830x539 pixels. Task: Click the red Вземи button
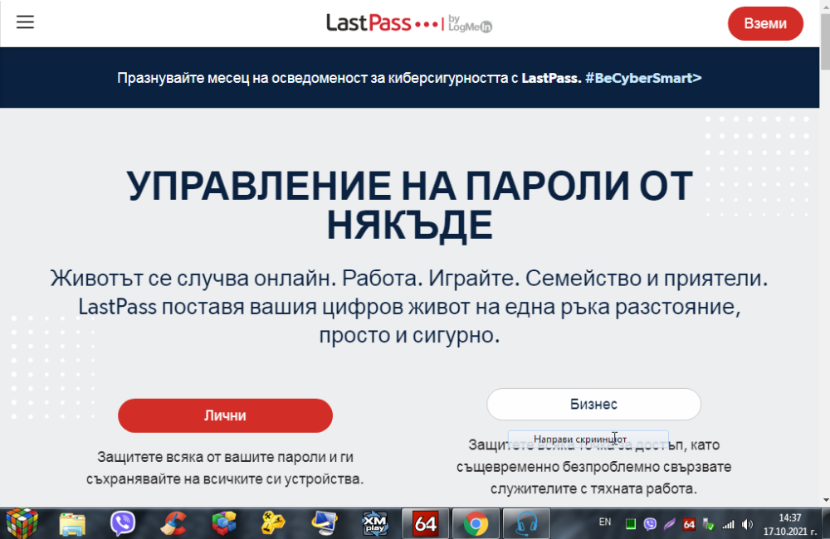[x=765, y=23]
